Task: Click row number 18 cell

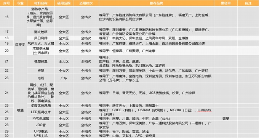Action: tap(6, 38)
